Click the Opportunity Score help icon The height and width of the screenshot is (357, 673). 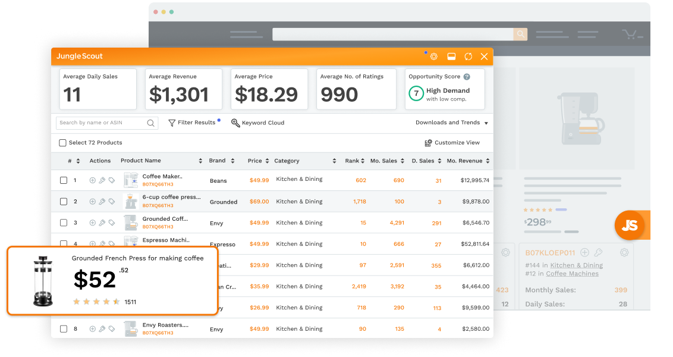point(467,77)
